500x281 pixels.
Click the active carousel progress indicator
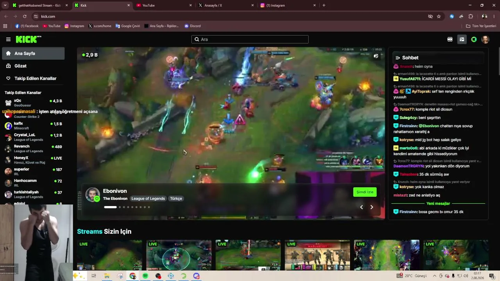[x=110, y=207]
